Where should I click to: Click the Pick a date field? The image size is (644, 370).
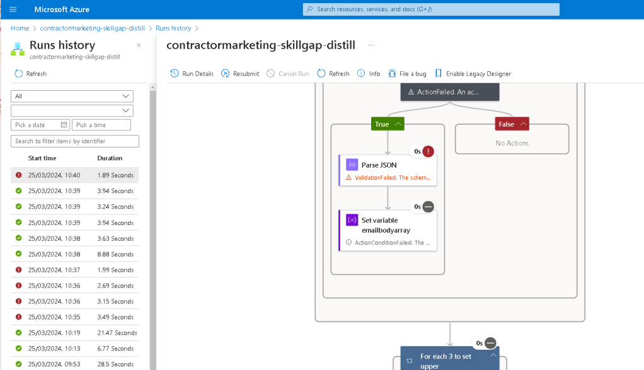(x=40, y=125)
